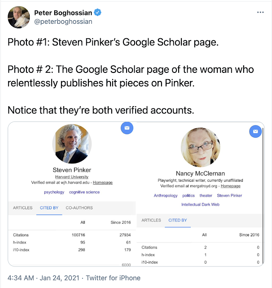Click the email icon on Pinker's profile

(127, 129)
